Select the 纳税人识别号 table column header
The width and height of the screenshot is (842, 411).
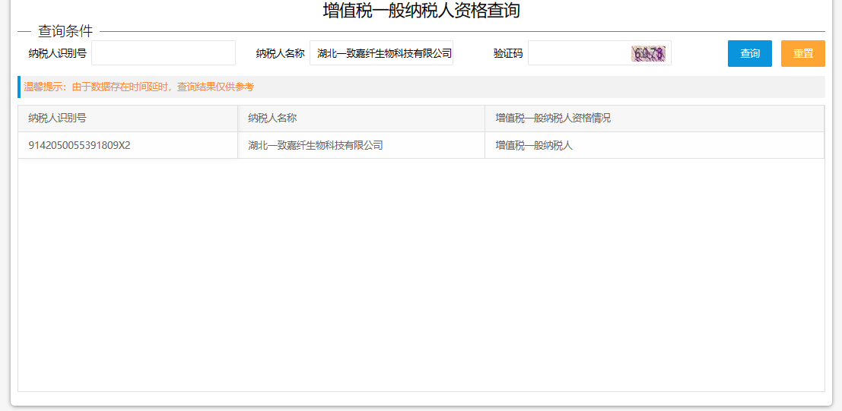(x=57, y=119)
